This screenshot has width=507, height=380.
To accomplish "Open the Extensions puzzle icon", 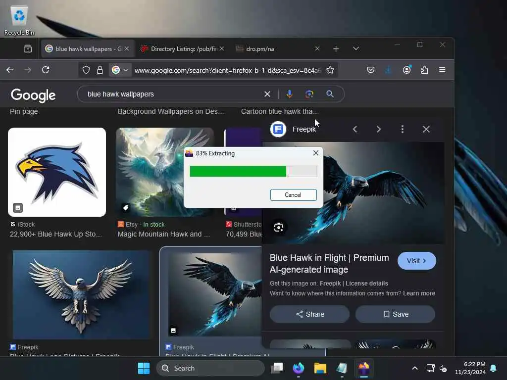I will click(x=424, y=70).
